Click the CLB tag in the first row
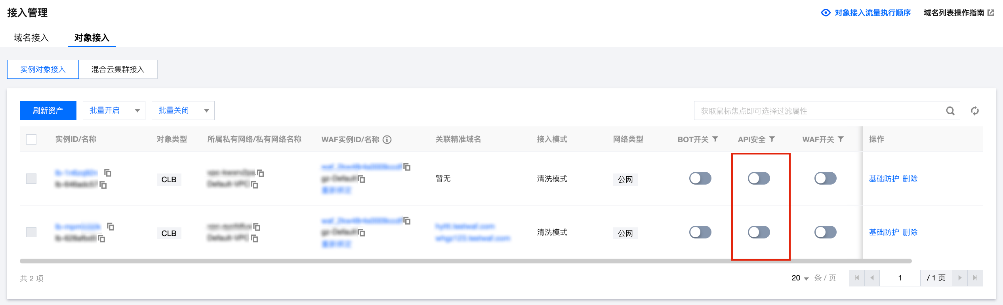This screenshot has height=305, width=1003. coord(169,179)
